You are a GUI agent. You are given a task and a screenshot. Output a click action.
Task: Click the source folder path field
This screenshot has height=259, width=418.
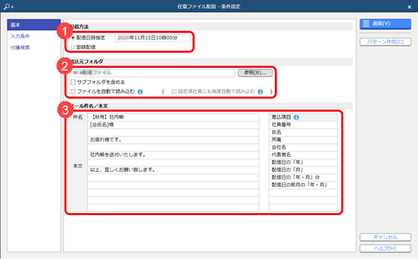pos(153,73)
